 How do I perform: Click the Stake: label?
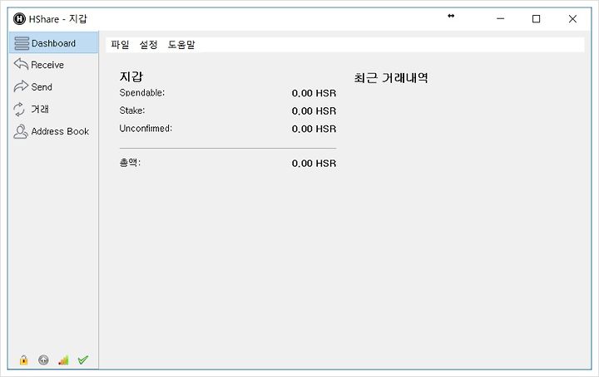point(131,110)
